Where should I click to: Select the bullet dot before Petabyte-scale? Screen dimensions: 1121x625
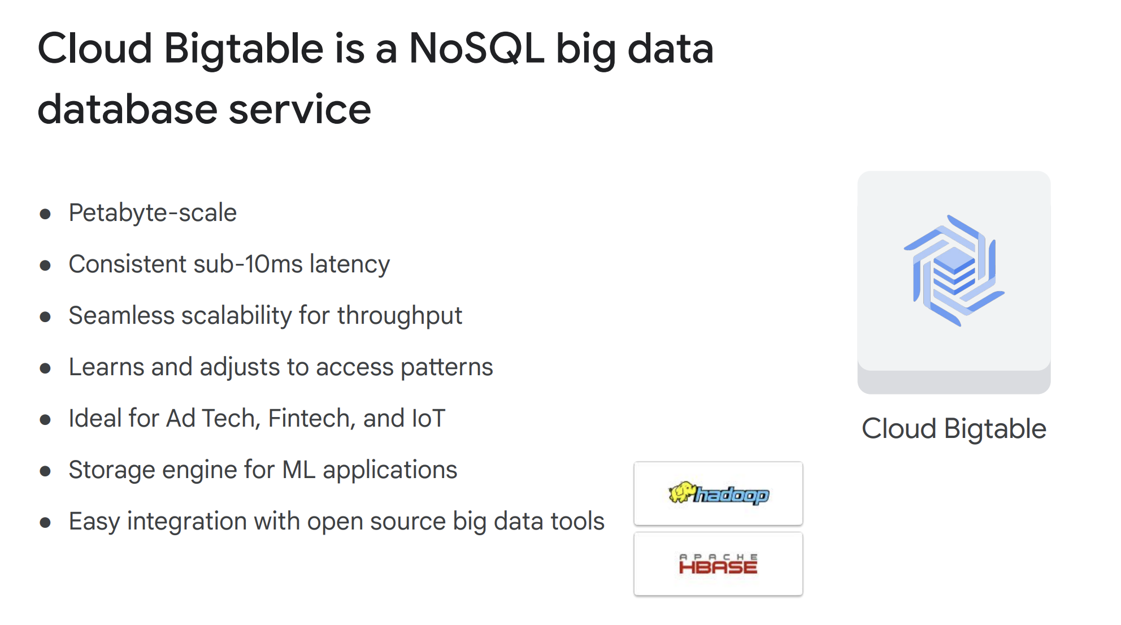tap(45, 214)
